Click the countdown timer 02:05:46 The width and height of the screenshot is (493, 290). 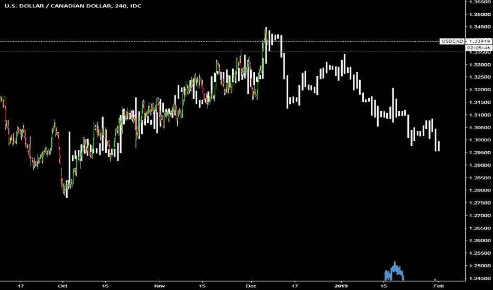point(479,47)
